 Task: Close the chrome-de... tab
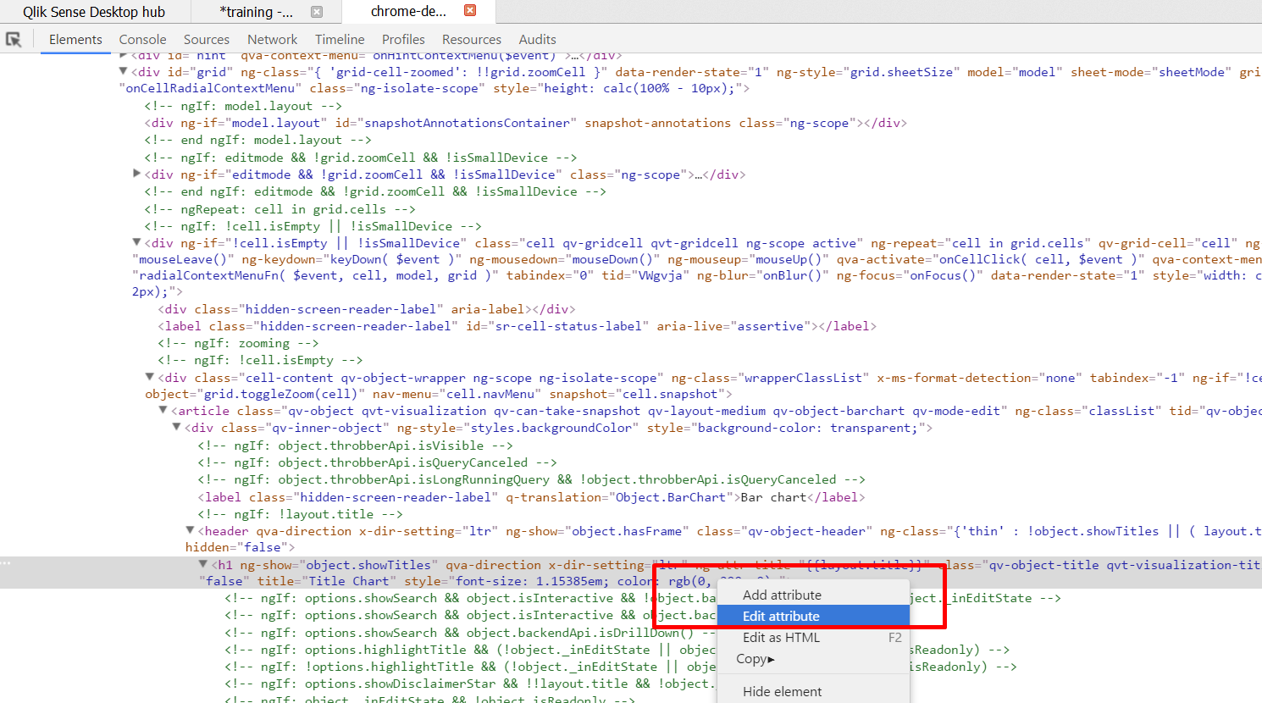click(470, 11)
